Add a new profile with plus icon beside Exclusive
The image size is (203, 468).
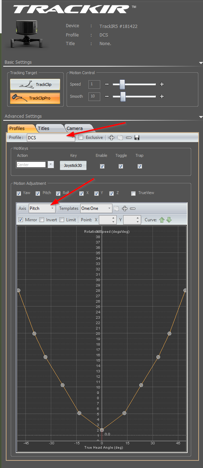(112, 137)
